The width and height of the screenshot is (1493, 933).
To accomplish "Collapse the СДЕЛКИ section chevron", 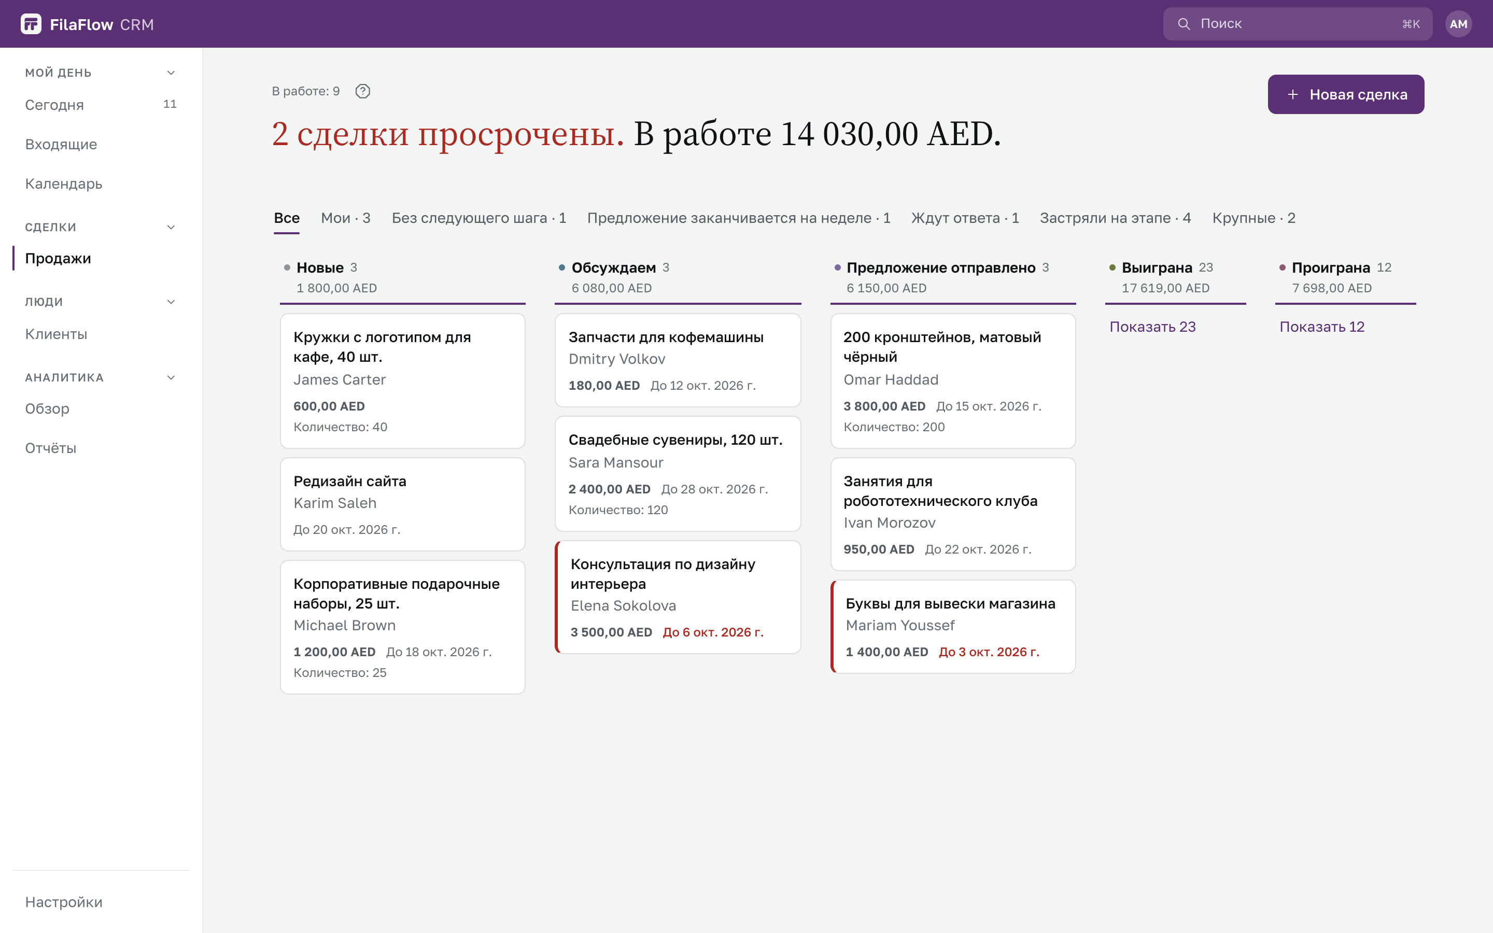I will [171, 227].
